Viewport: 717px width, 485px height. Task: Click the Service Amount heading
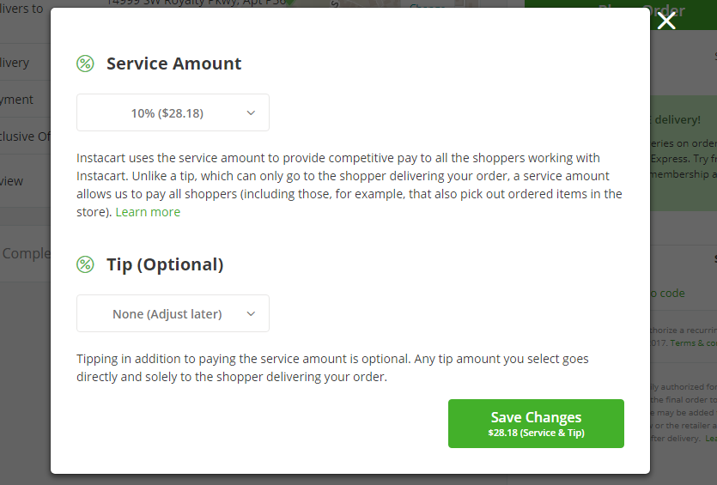173,64
